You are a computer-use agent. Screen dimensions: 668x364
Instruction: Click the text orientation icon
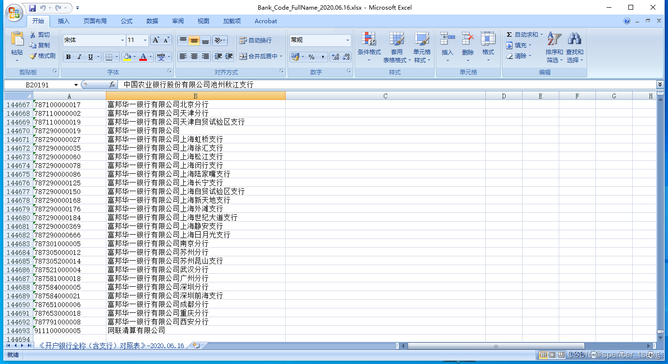pyautogui.click(x=218, y=41)
